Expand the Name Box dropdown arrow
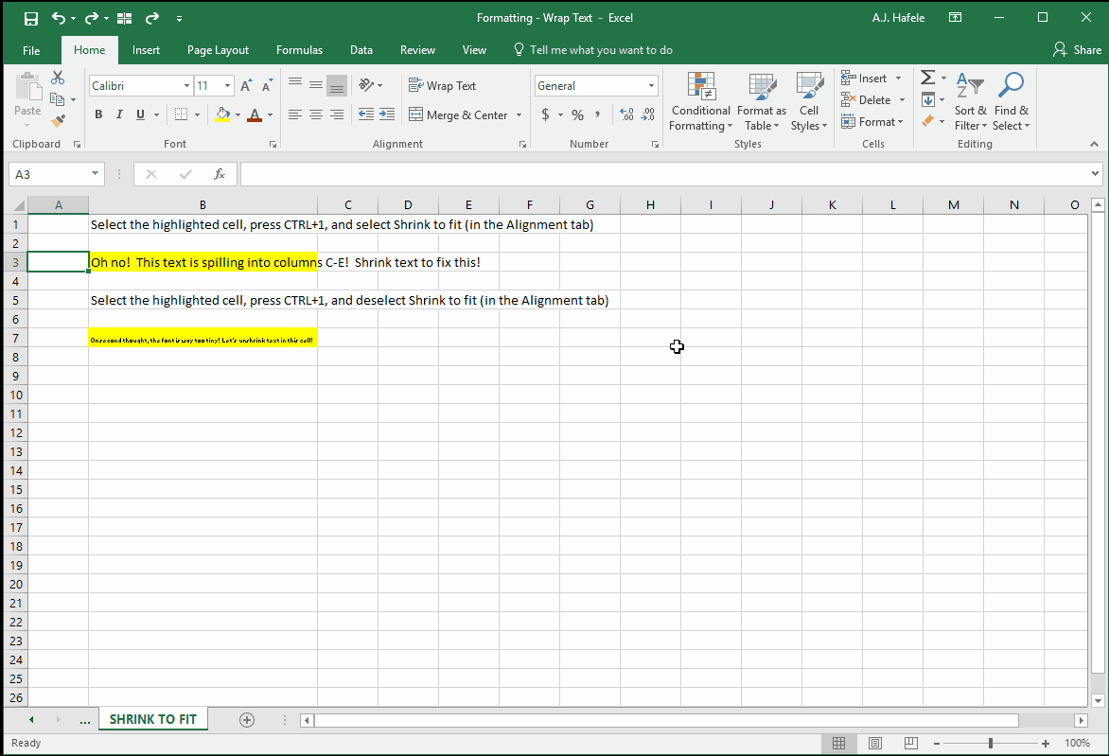This screenshot has height=756, width=1109. pos(95,174)
